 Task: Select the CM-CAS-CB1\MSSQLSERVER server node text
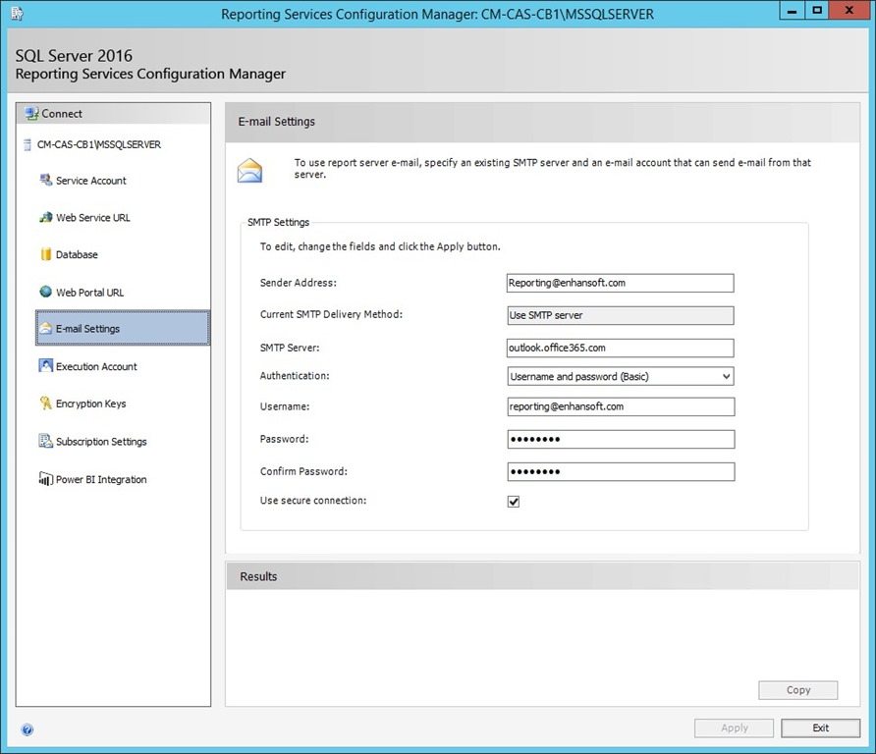pyautogui.click(x=99, y=144)
